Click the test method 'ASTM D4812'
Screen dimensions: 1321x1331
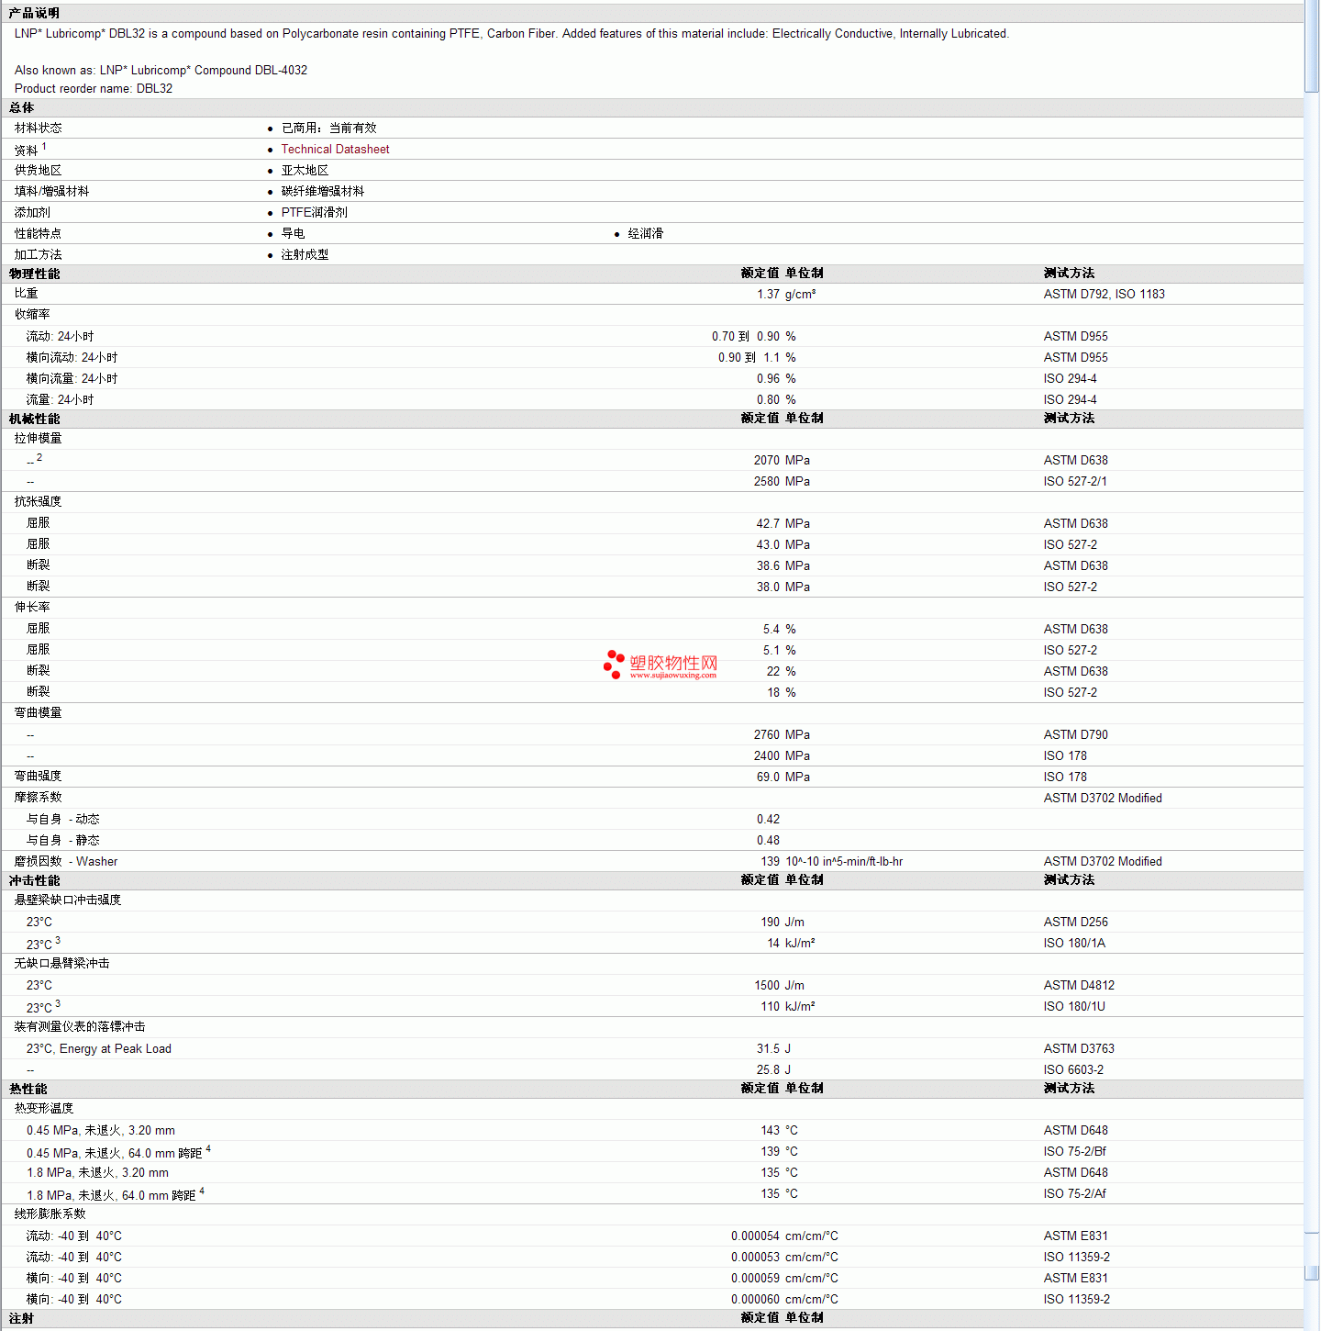pos(1079,985)
